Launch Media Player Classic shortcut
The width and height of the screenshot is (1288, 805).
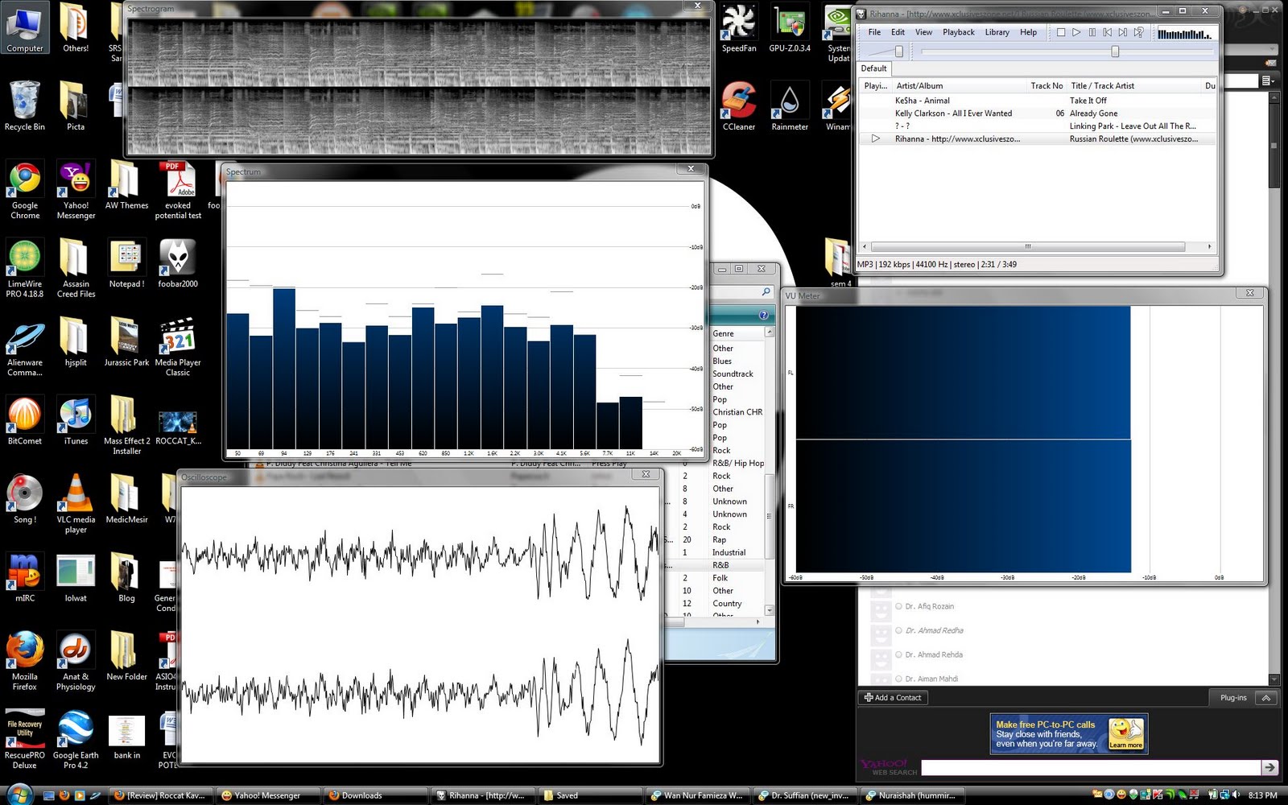(178, 347)
